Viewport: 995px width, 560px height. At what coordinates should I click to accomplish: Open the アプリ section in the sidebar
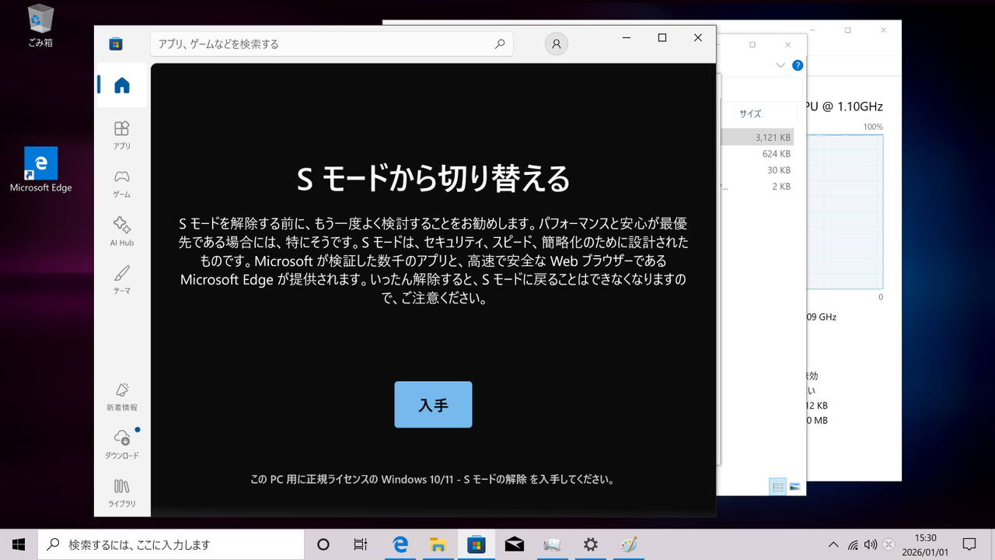(x=121, y=135)
